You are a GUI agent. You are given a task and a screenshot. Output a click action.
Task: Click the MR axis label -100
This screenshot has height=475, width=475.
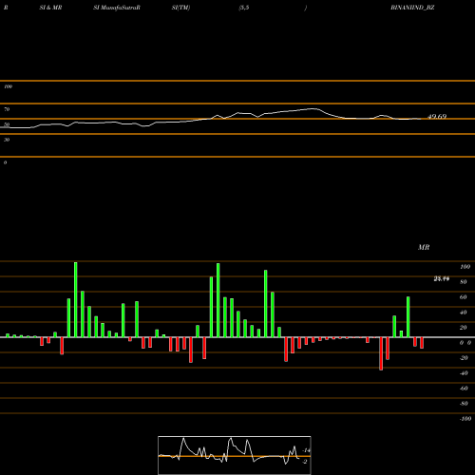465,419
